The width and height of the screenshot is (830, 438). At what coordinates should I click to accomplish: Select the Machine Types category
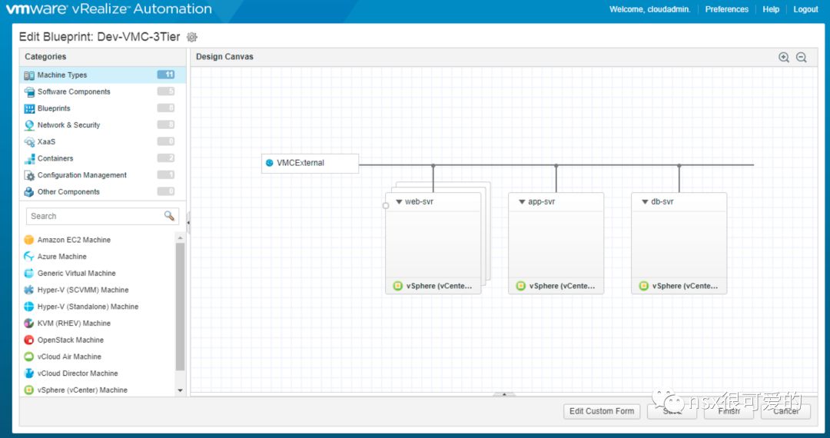[x=103, y=75]
